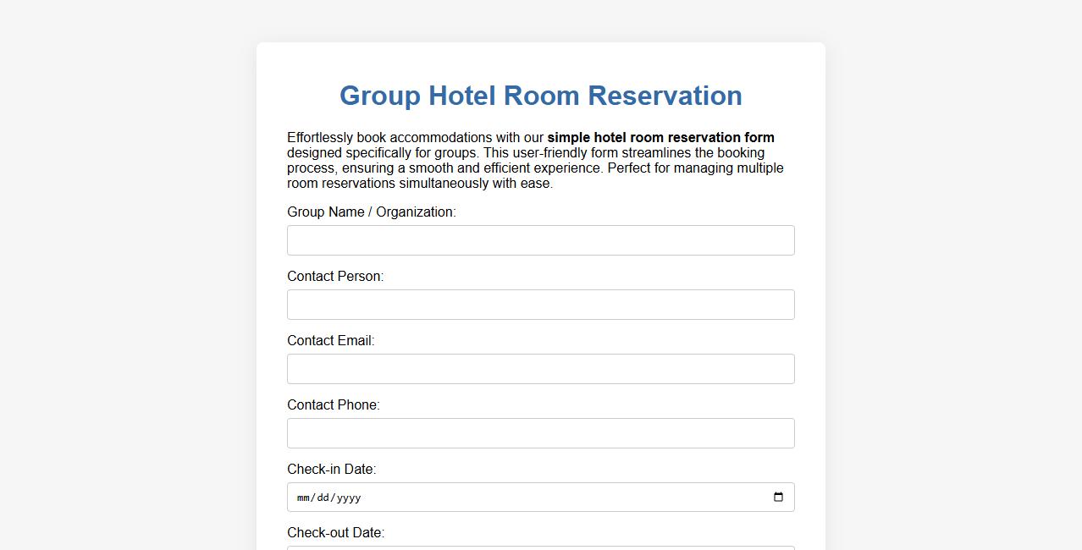Image resolution: width=1082 pixels, height=550 pixels.
Task: Click the Check-out Date input field
Action: click(540, 548)
